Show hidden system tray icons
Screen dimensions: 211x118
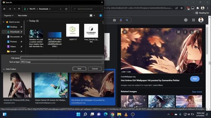pos(168,114)
